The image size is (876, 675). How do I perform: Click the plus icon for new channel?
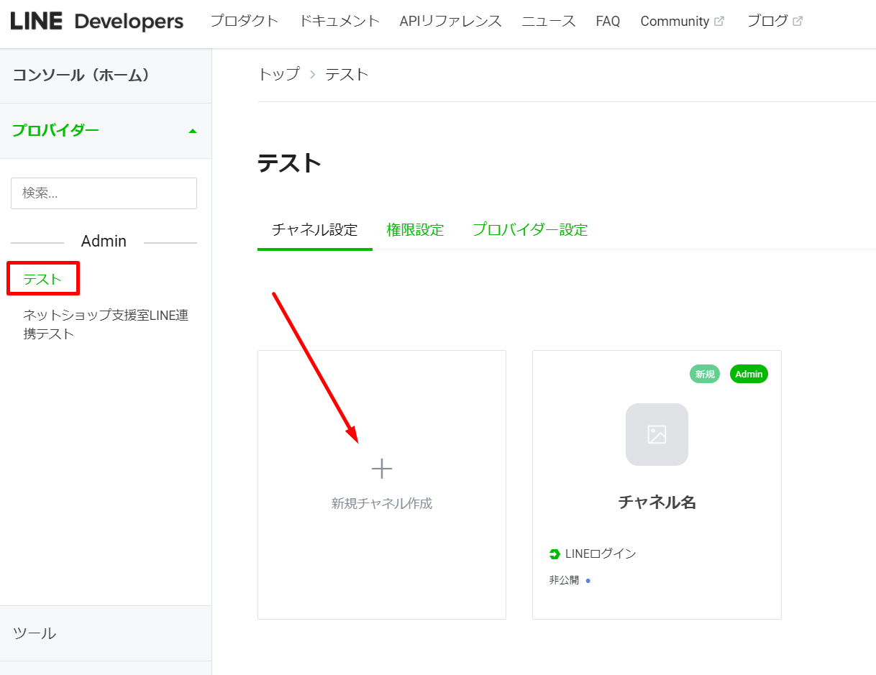[x=381, y=469]
